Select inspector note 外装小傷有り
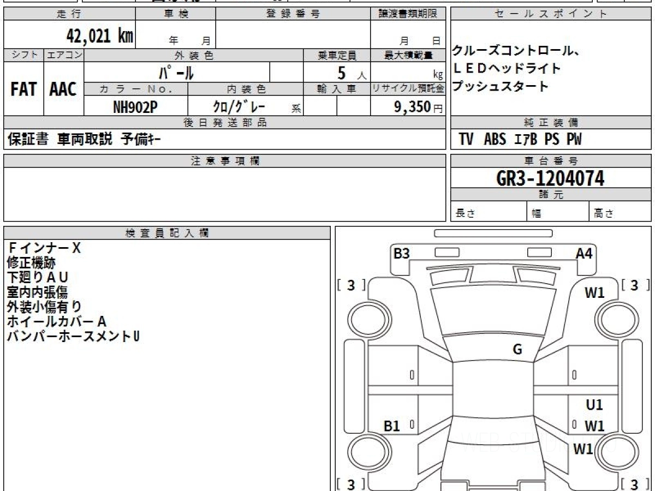This screenshot has width=655, height=491. pos(44,307)
